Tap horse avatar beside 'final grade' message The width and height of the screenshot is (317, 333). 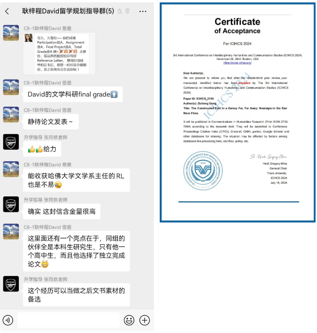pyautogui.click(x=11, y=87)
